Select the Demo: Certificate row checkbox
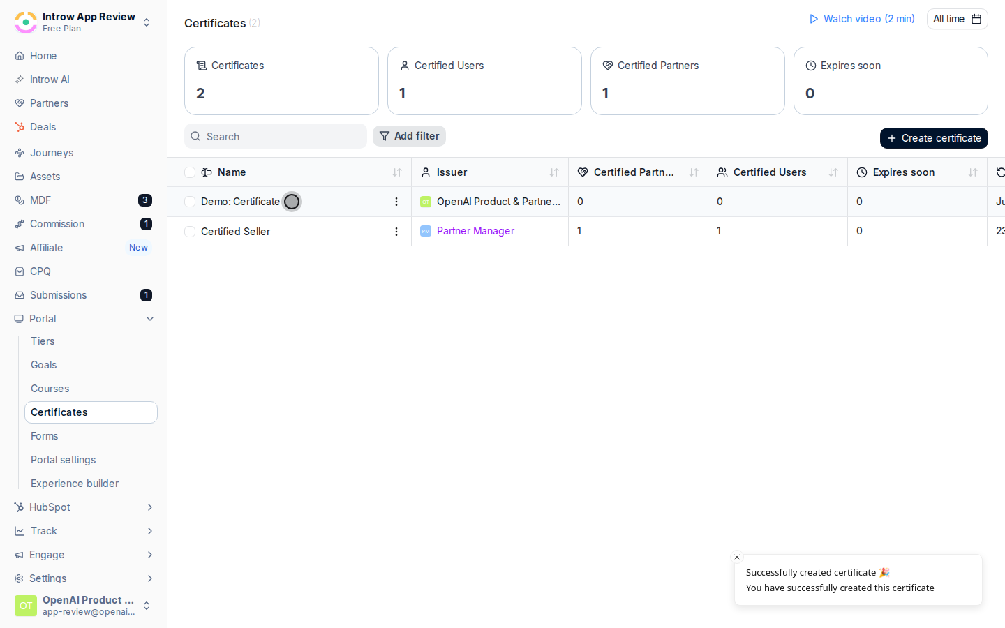This screenshot has height=628, width=1005. (x=190, y=202)
